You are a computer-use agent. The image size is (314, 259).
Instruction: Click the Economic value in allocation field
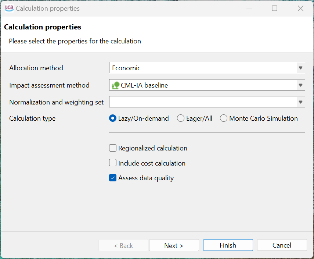(x=126, y=68)
